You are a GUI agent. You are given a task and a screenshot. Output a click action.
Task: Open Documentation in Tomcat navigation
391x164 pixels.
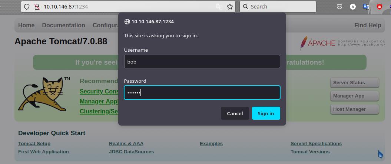click(64, 25)
